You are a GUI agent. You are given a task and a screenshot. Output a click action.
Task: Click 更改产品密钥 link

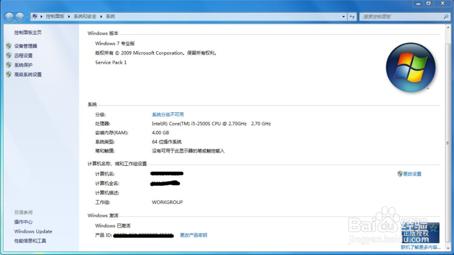(193, 235)
